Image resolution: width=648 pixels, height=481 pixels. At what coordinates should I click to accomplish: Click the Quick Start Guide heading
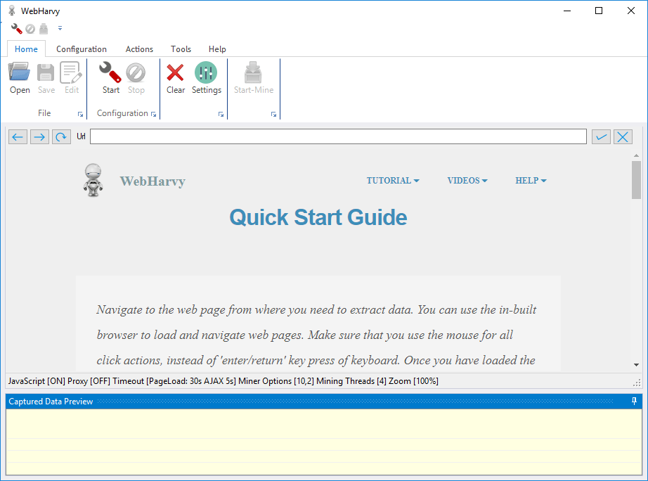[x=318, y=217]
